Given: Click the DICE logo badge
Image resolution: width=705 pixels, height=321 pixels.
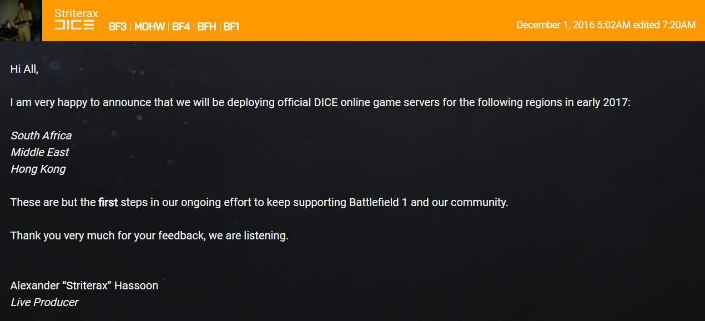Looking at the screenshot, I should tap(74, 26).
